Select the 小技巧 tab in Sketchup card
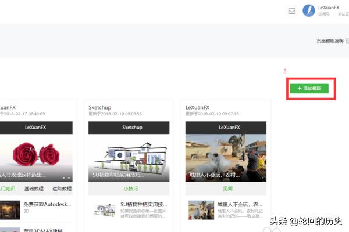The height and width of the screenshot is (232, 349). click(129, 188)
